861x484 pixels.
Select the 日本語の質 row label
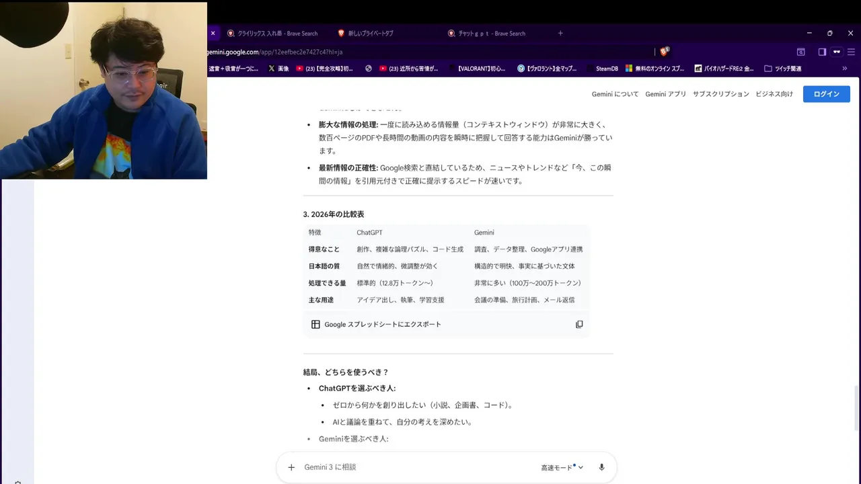324,266
